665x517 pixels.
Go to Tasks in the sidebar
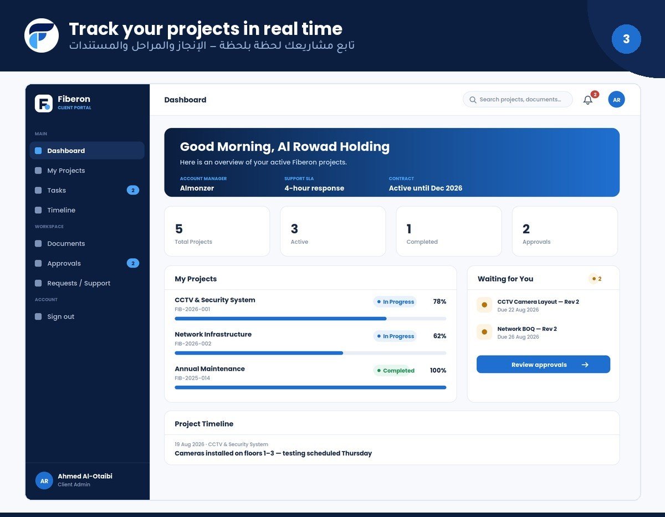click(87, 190)
